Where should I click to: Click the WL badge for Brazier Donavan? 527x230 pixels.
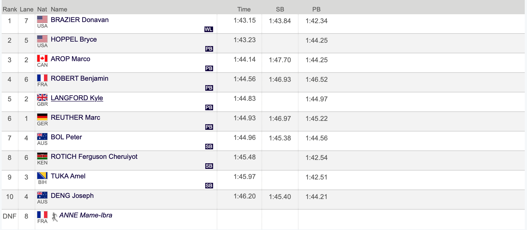click(x=209, y=29)
